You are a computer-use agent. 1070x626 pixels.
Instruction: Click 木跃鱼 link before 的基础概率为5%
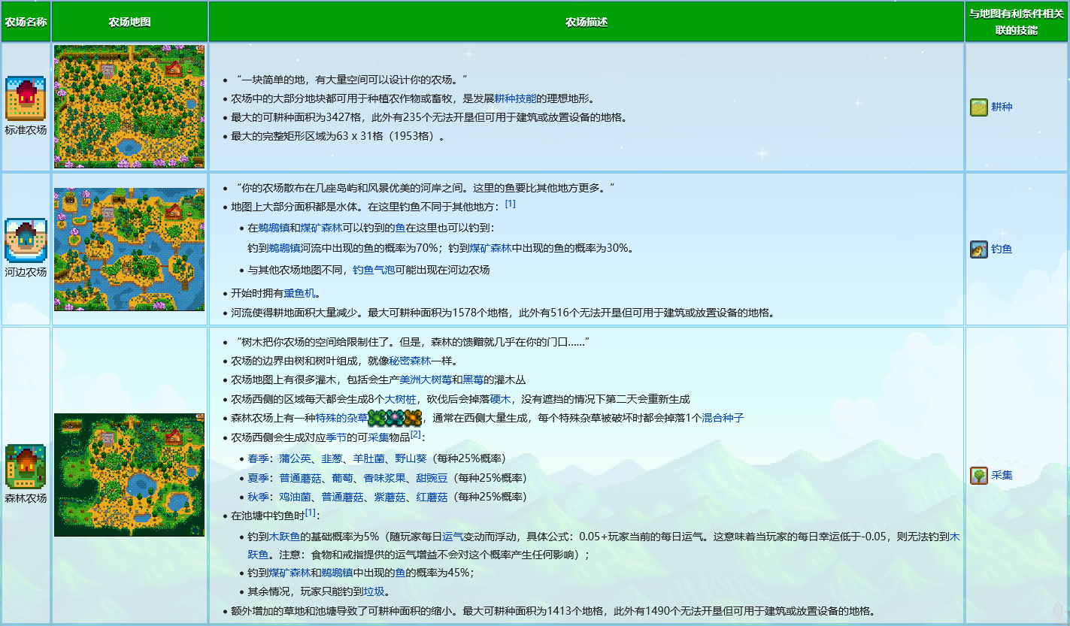click(x=284, y=537)
